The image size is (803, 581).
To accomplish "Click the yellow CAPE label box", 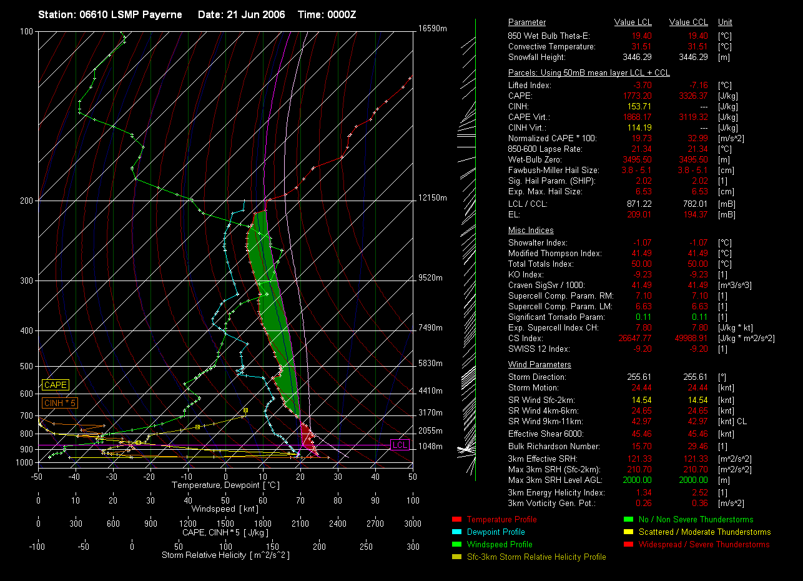I will point(55,385).
